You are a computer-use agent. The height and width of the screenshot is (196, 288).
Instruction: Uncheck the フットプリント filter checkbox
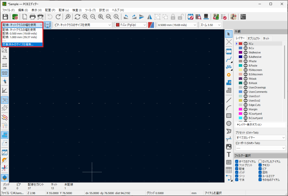pos(237,165)
